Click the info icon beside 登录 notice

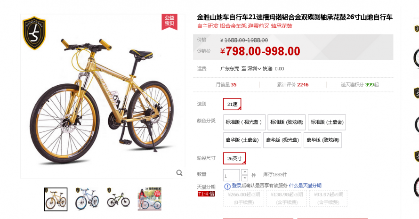point(227,186)
